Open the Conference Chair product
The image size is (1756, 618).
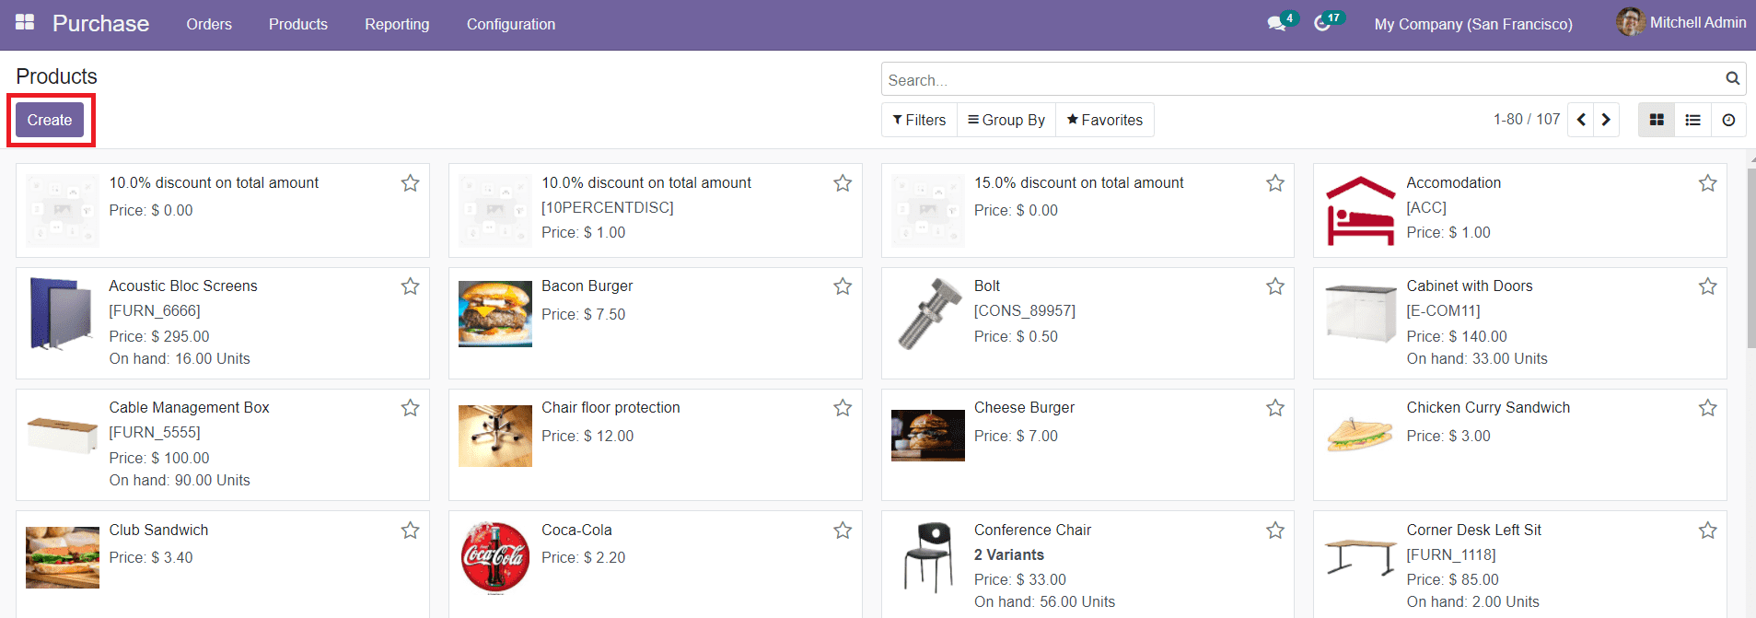1031,530
